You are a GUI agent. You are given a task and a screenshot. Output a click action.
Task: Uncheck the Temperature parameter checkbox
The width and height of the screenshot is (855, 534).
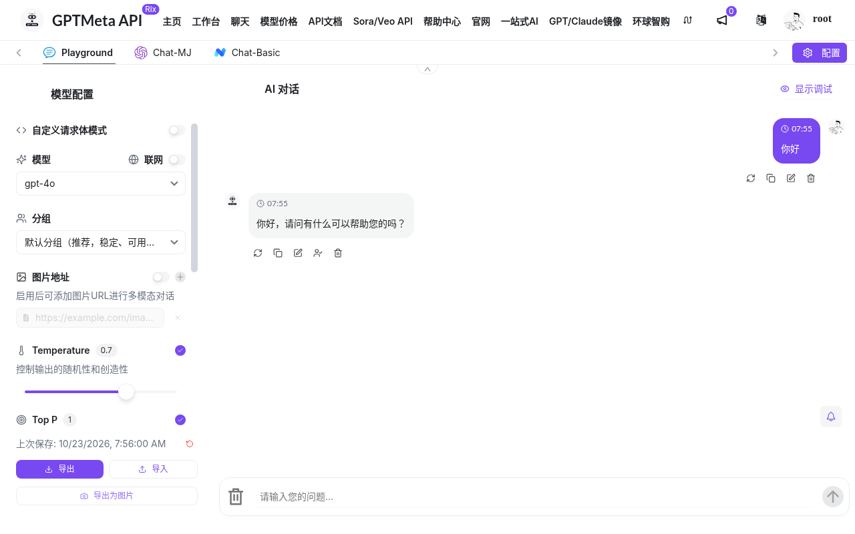pos(180,350)
